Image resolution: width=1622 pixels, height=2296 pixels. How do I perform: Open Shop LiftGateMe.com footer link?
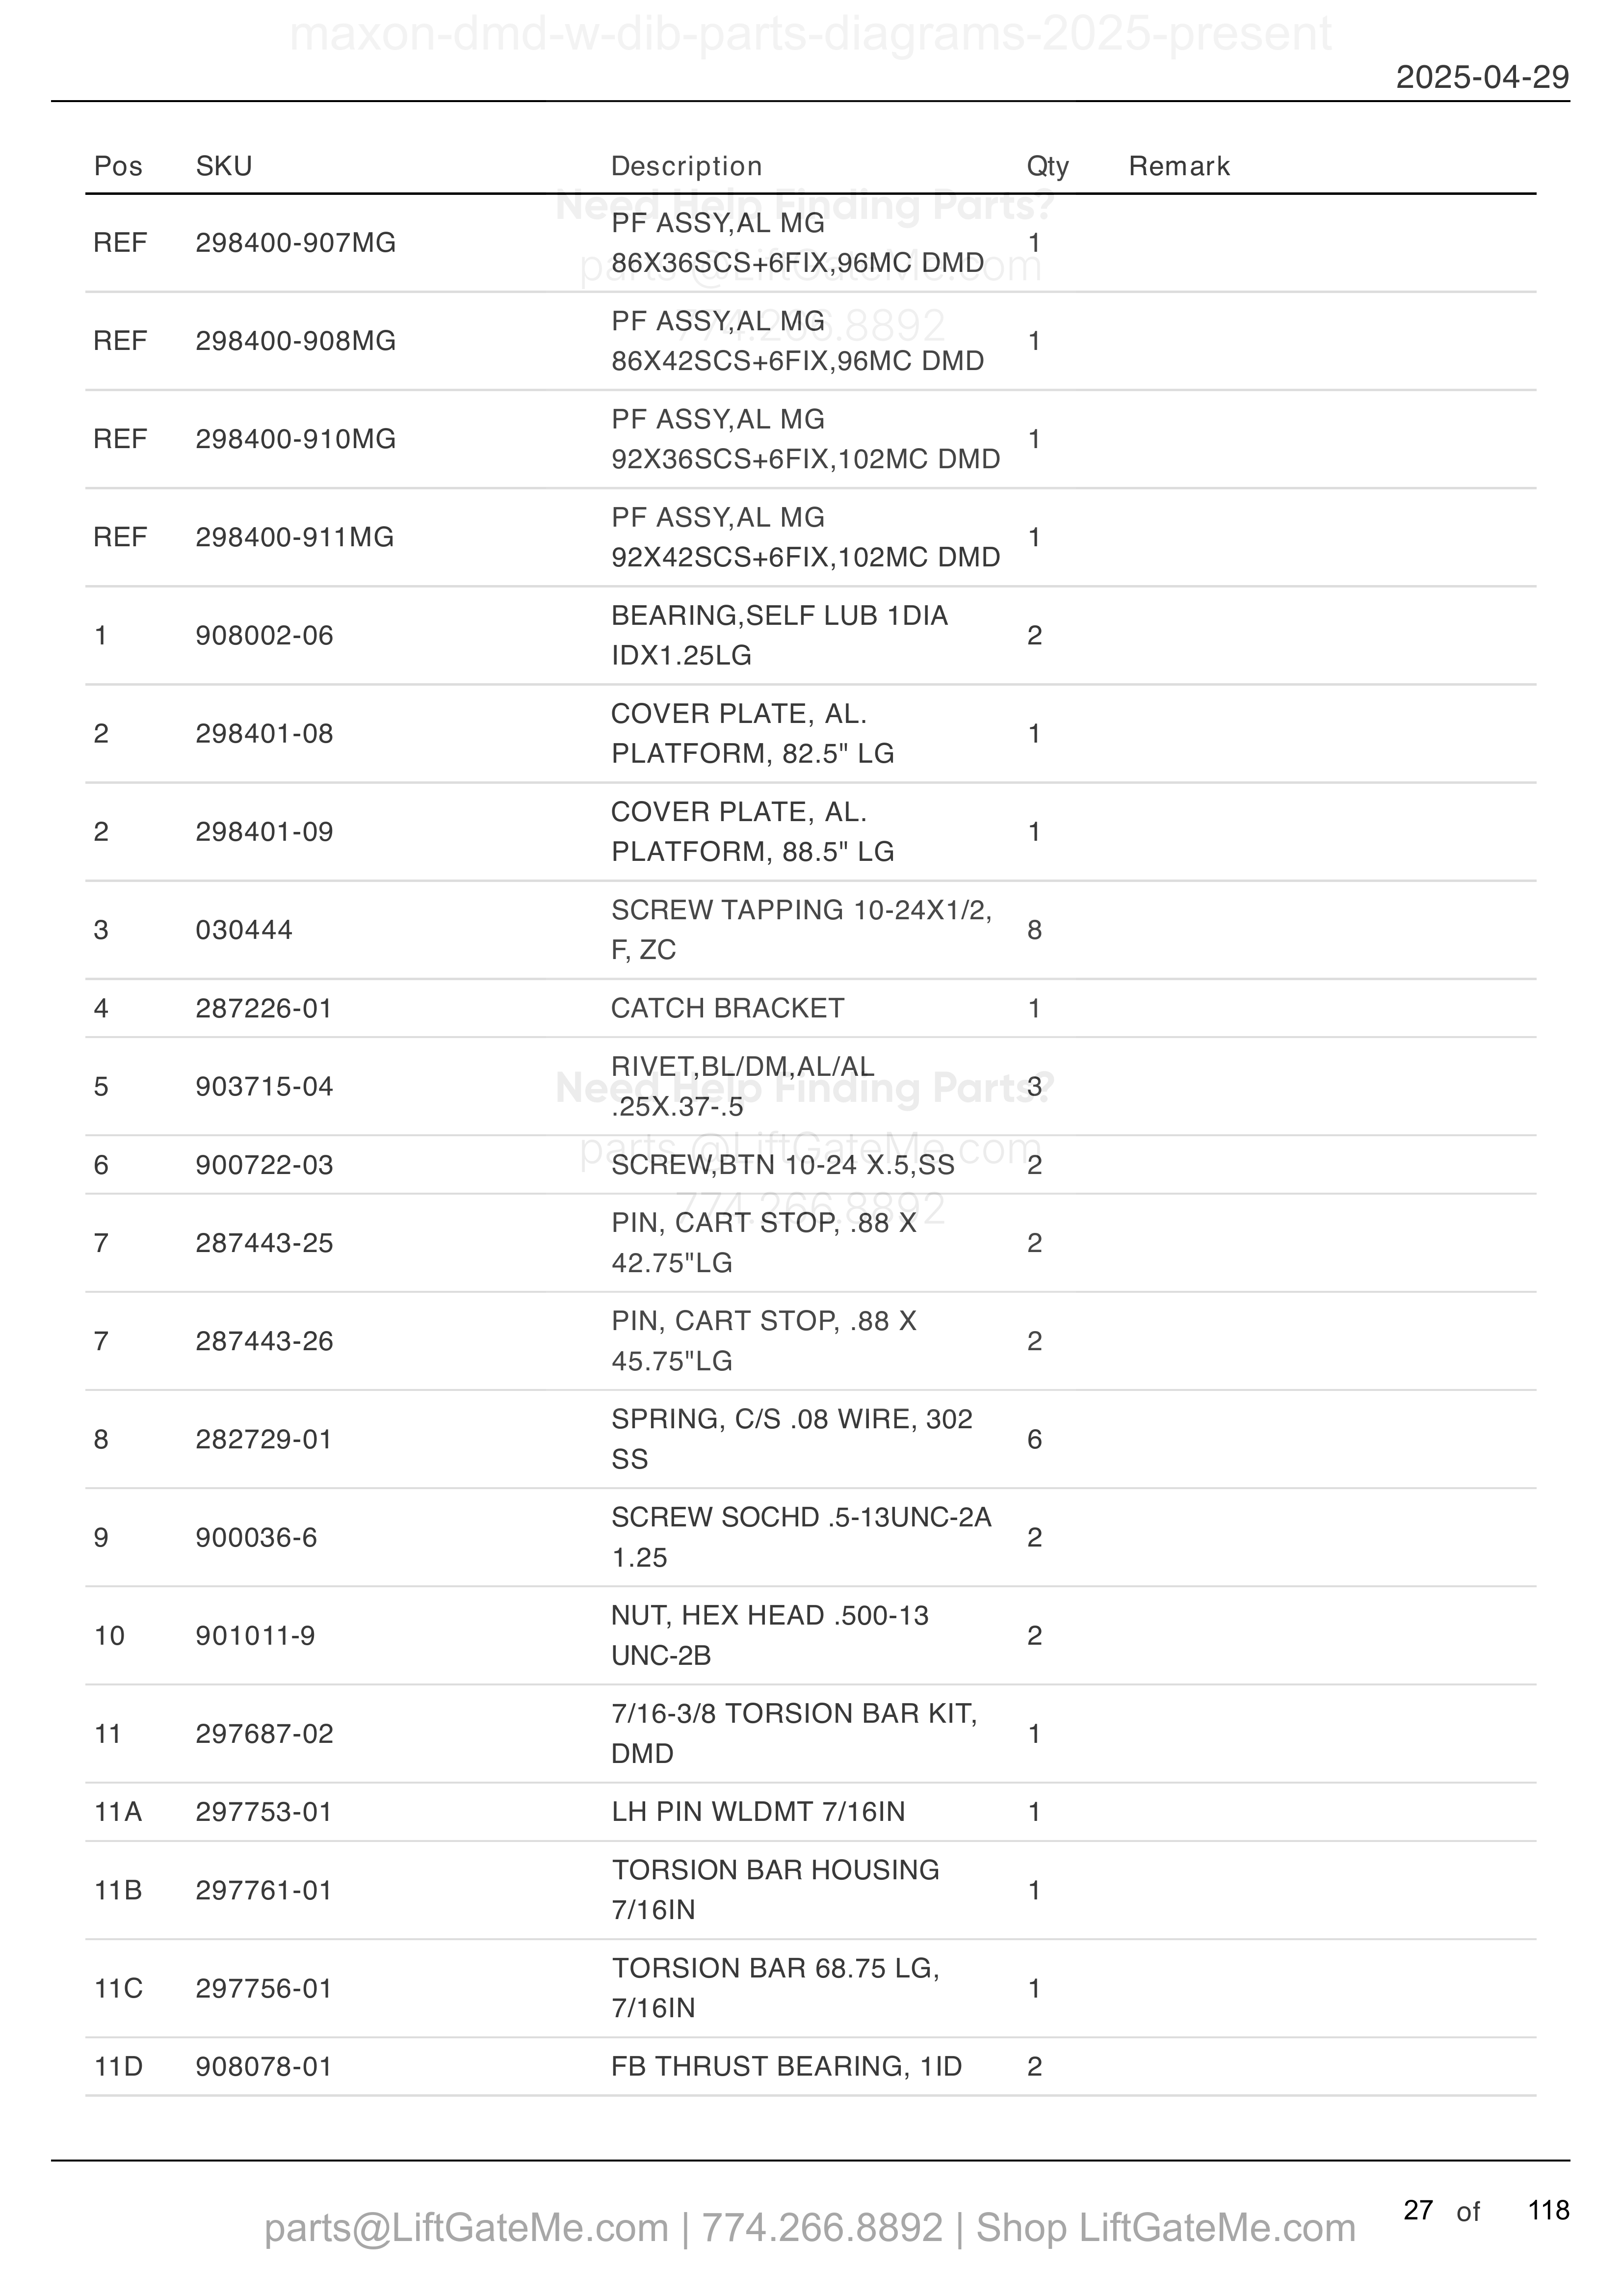click(x=1165, y=2228)
